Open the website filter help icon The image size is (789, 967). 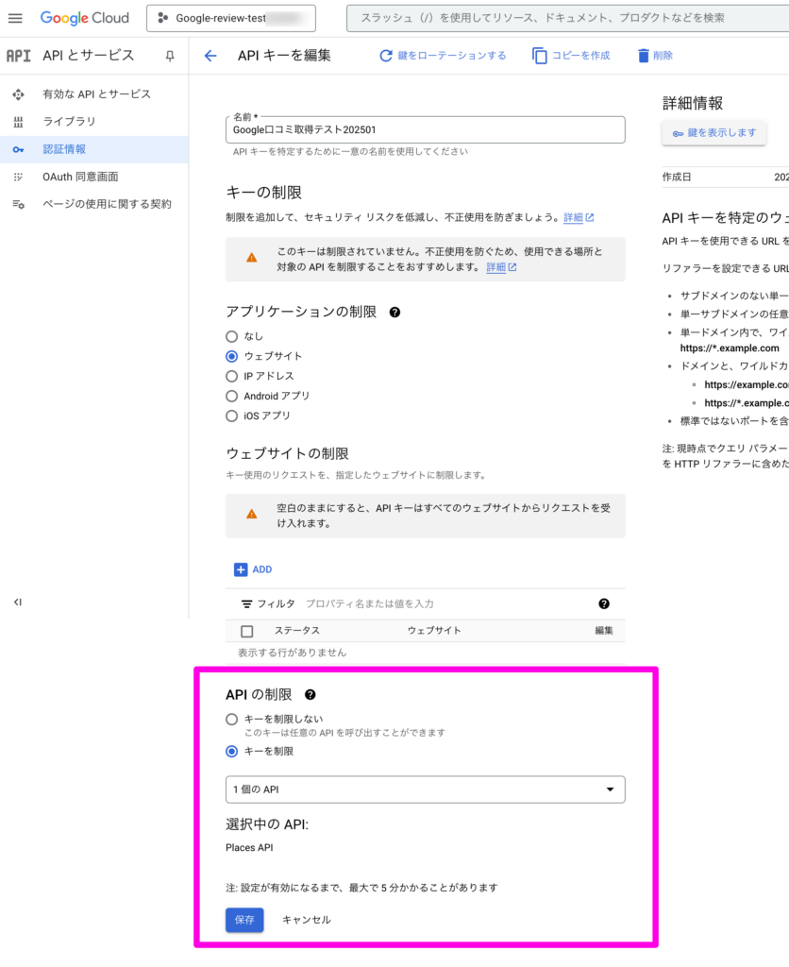(604, 603)
